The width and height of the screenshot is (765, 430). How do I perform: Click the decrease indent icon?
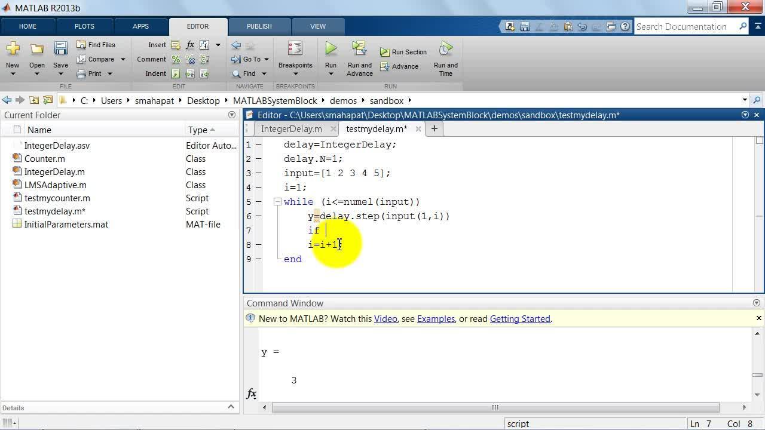click(204, 73)
